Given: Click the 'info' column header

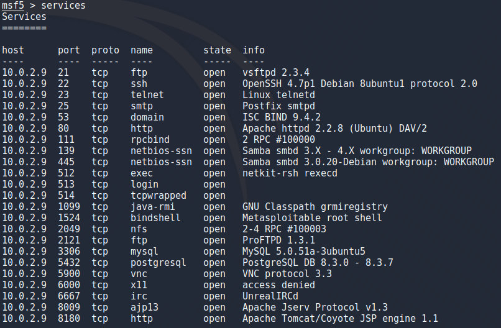Looking at the screenshot, I should point(254,50).
